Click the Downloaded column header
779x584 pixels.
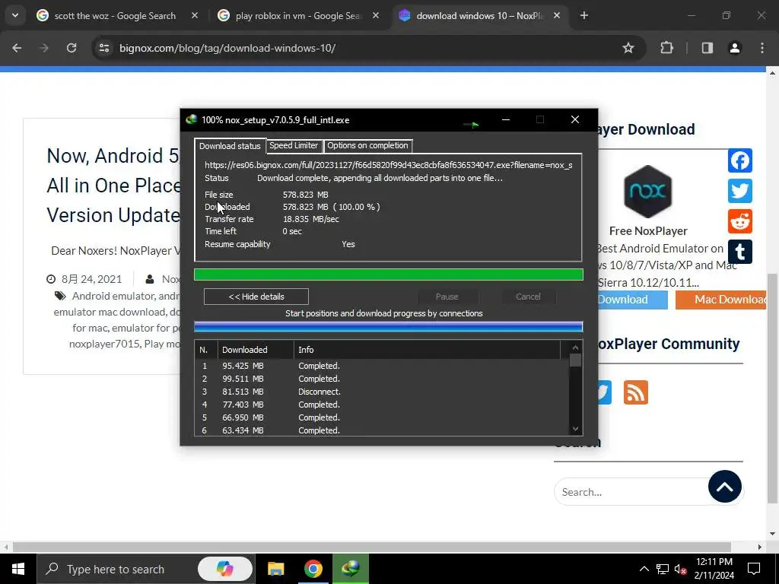[256, 350]
